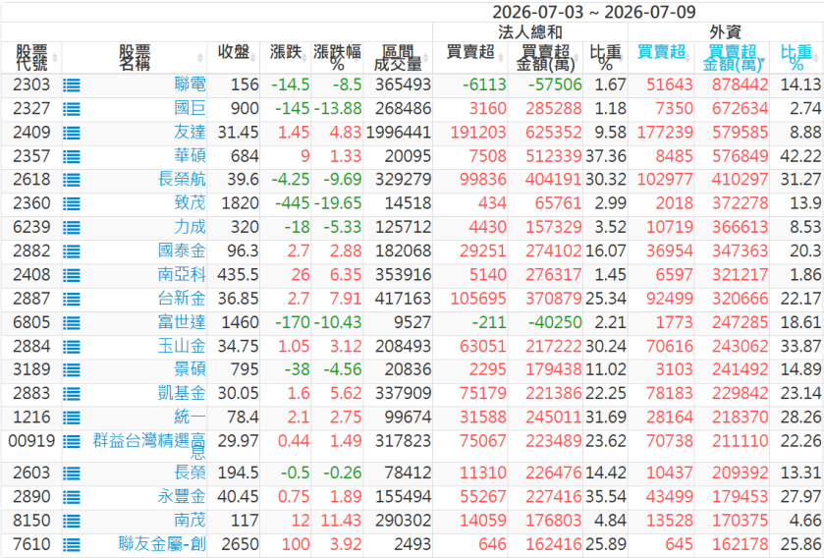Open stock link 景碩
The height and width of the screenshot is (558, 824).
[x=190, y=370]
